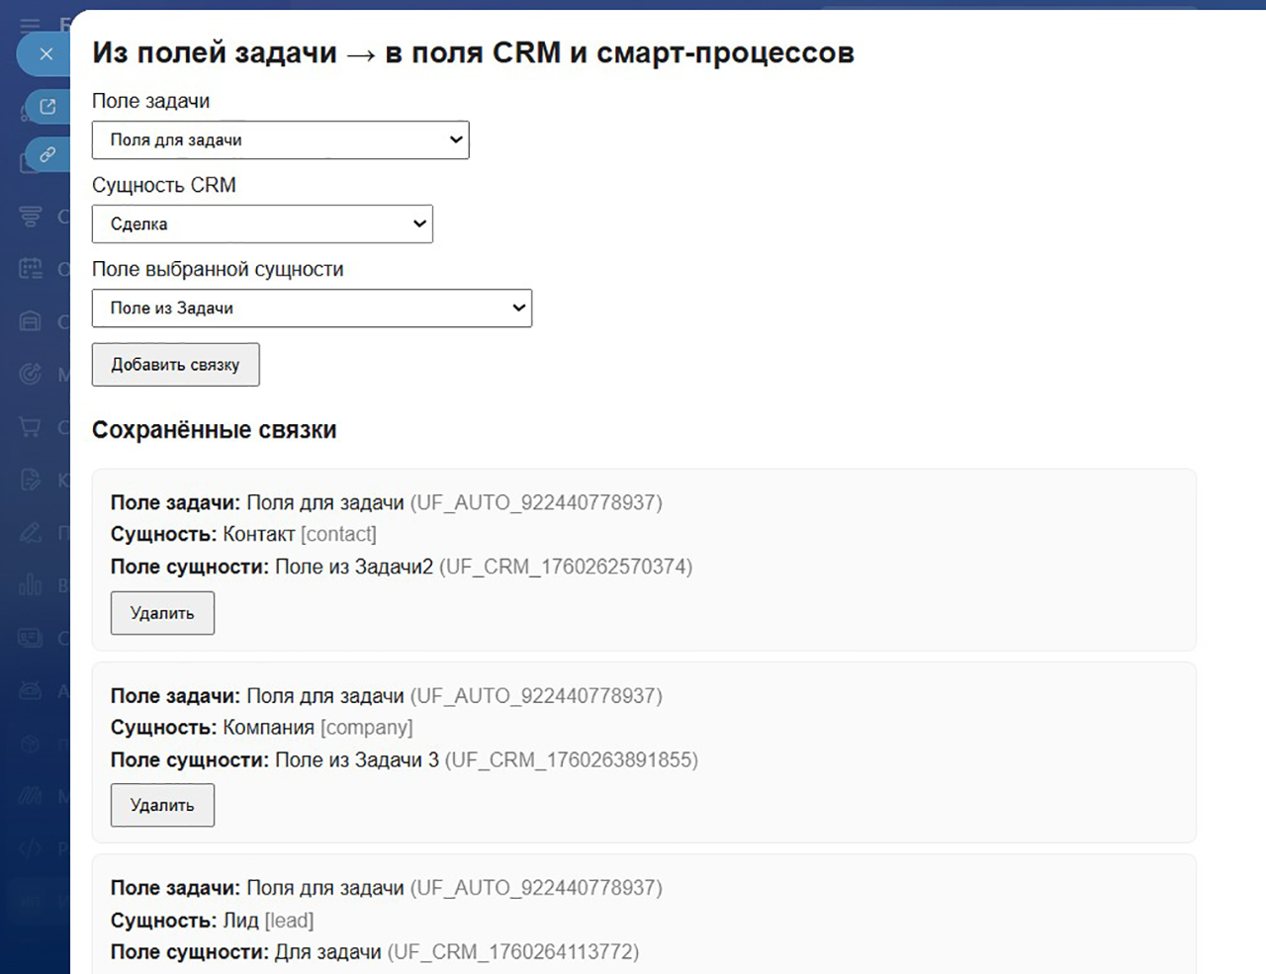
Task: Open the calendar tasks icon in the sidebar
Action: tap(31, 268)
